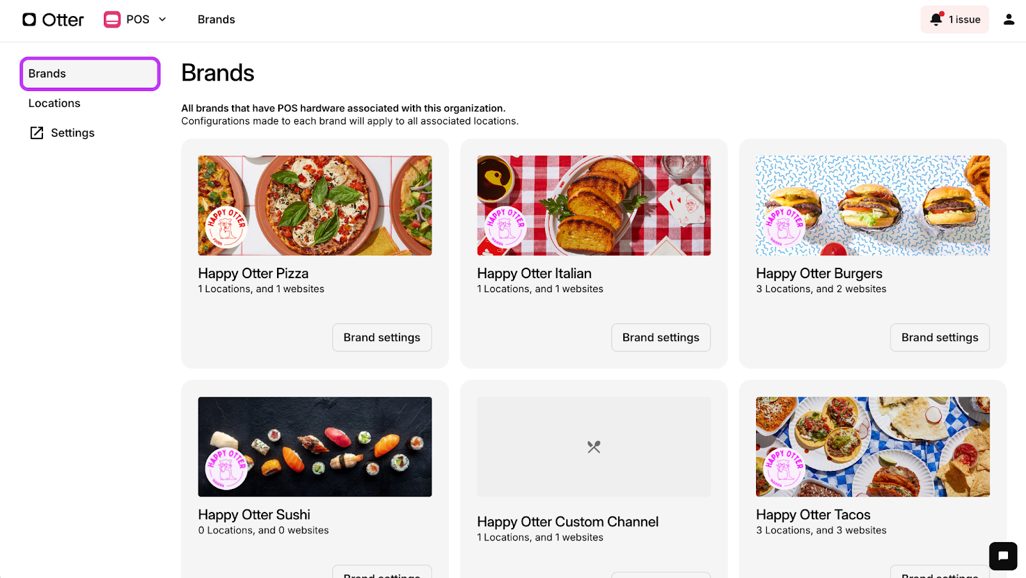Open Happy Otter Sushi thumbnail image
Image resolution: width=1026 pixels, height=578 pixels.
pos(315,447)
